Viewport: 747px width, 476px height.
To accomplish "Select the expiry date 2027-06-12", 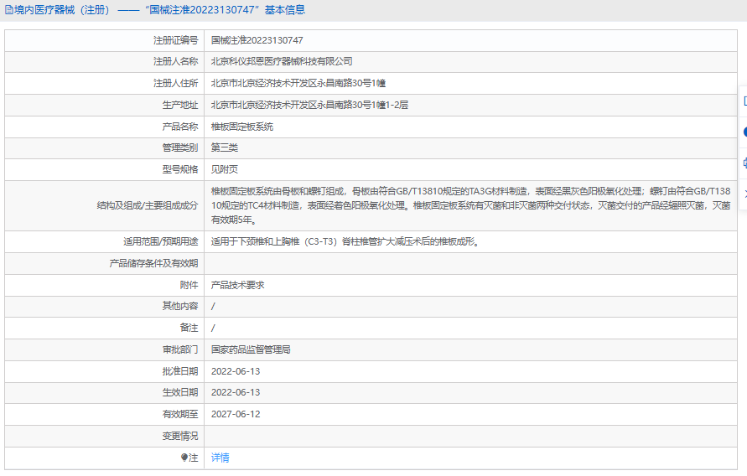I will click(236, 414).
